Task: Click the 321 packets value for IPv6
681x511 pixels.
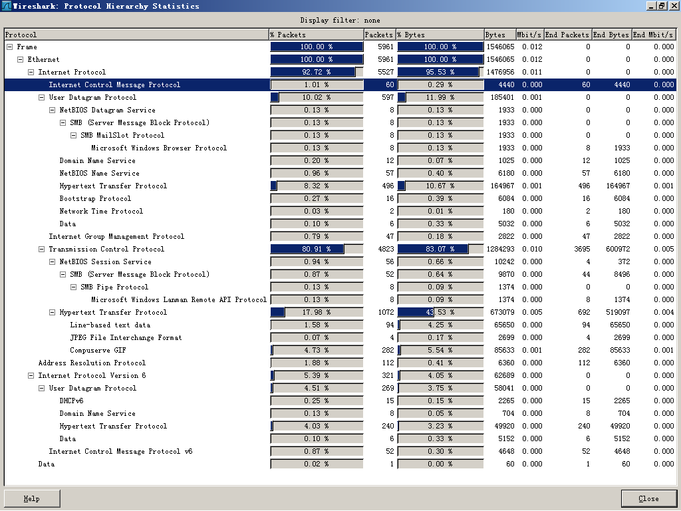Action: point(388,375)
